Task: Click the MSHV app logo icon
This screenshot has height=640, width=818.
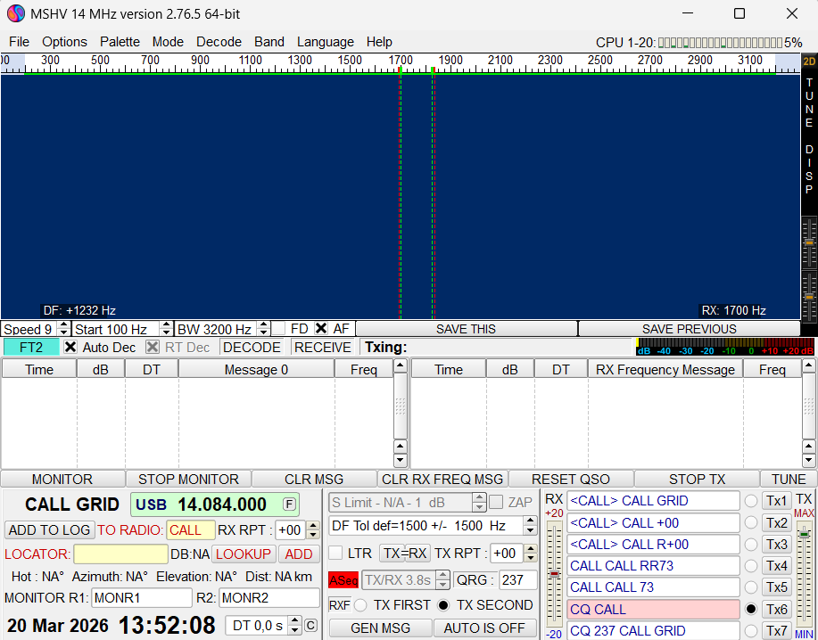Action: [x=15, y=13]
